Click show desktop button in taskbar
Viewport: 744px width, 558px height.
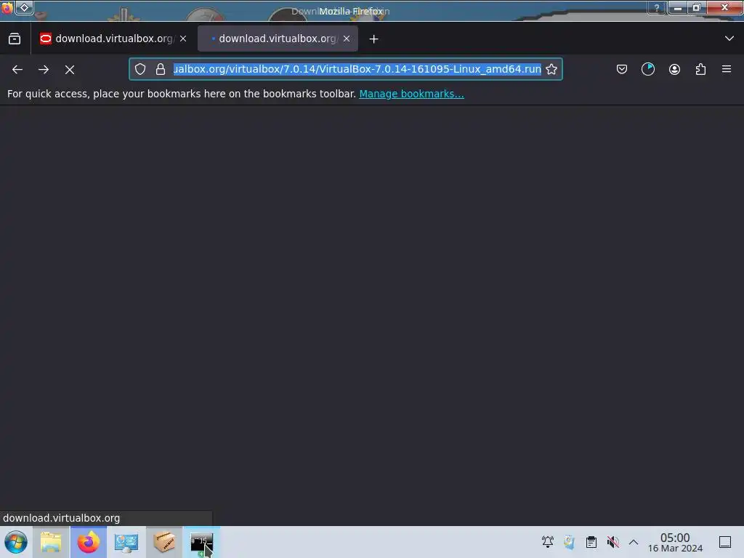click(725, 542)
